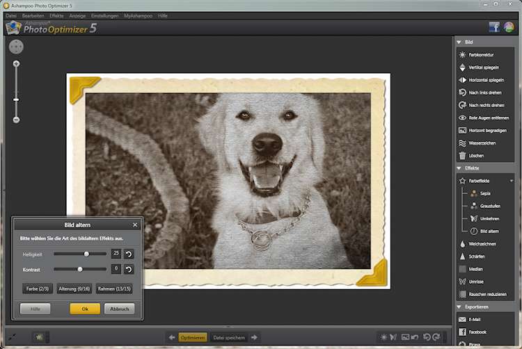
Task: Collapse the Effekte panel section
Action: 459,168
